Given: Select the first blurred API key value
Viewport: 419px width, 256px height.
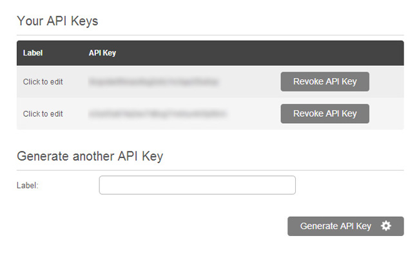Looking at the screenshot, I should [153, 82].
